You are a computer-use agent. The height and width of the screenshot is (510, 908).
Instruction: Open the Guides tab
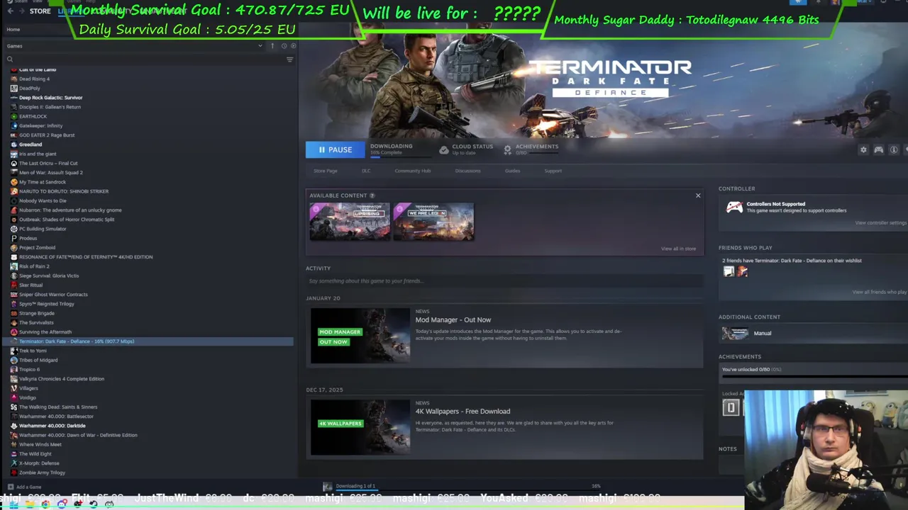click(x=512, y=171)
